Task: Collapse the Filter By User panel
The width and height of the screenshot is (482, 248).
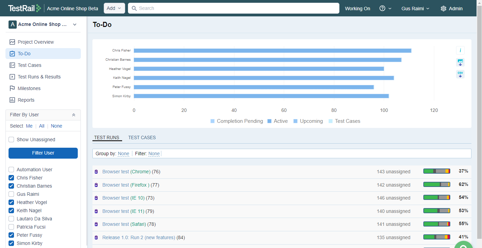Action: click(74, 115)
